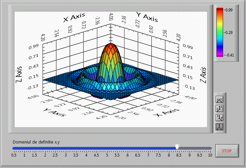Select the default 3D perspective view icon
This screenshot has width=246, height=168.
[x=219, y=126]
